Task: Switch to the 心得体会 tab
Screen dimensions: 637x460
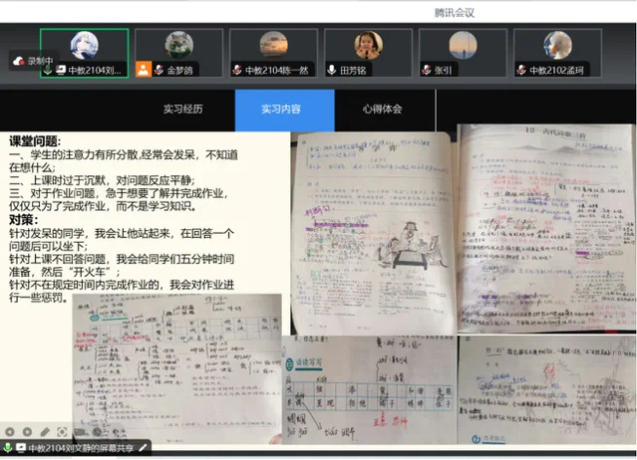Action: [383, 109]
